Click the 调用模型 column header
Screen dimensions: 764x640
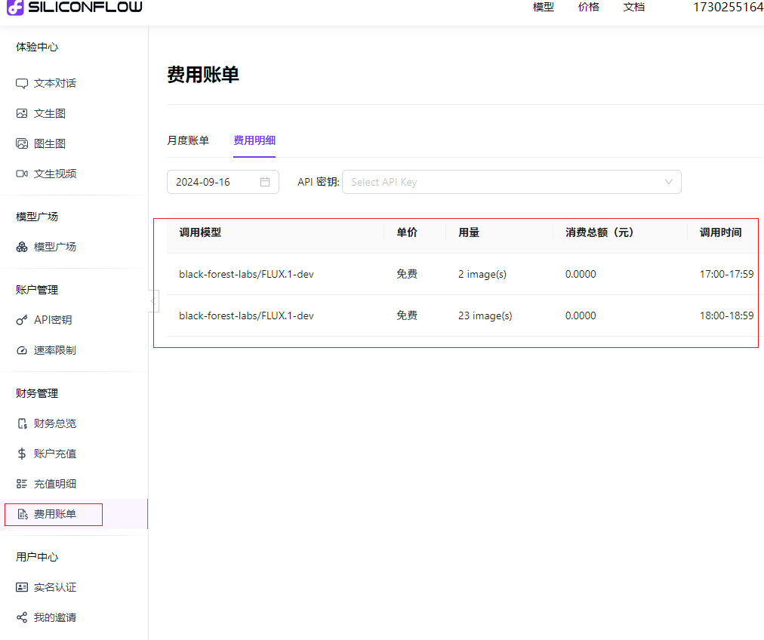[200, 232]
